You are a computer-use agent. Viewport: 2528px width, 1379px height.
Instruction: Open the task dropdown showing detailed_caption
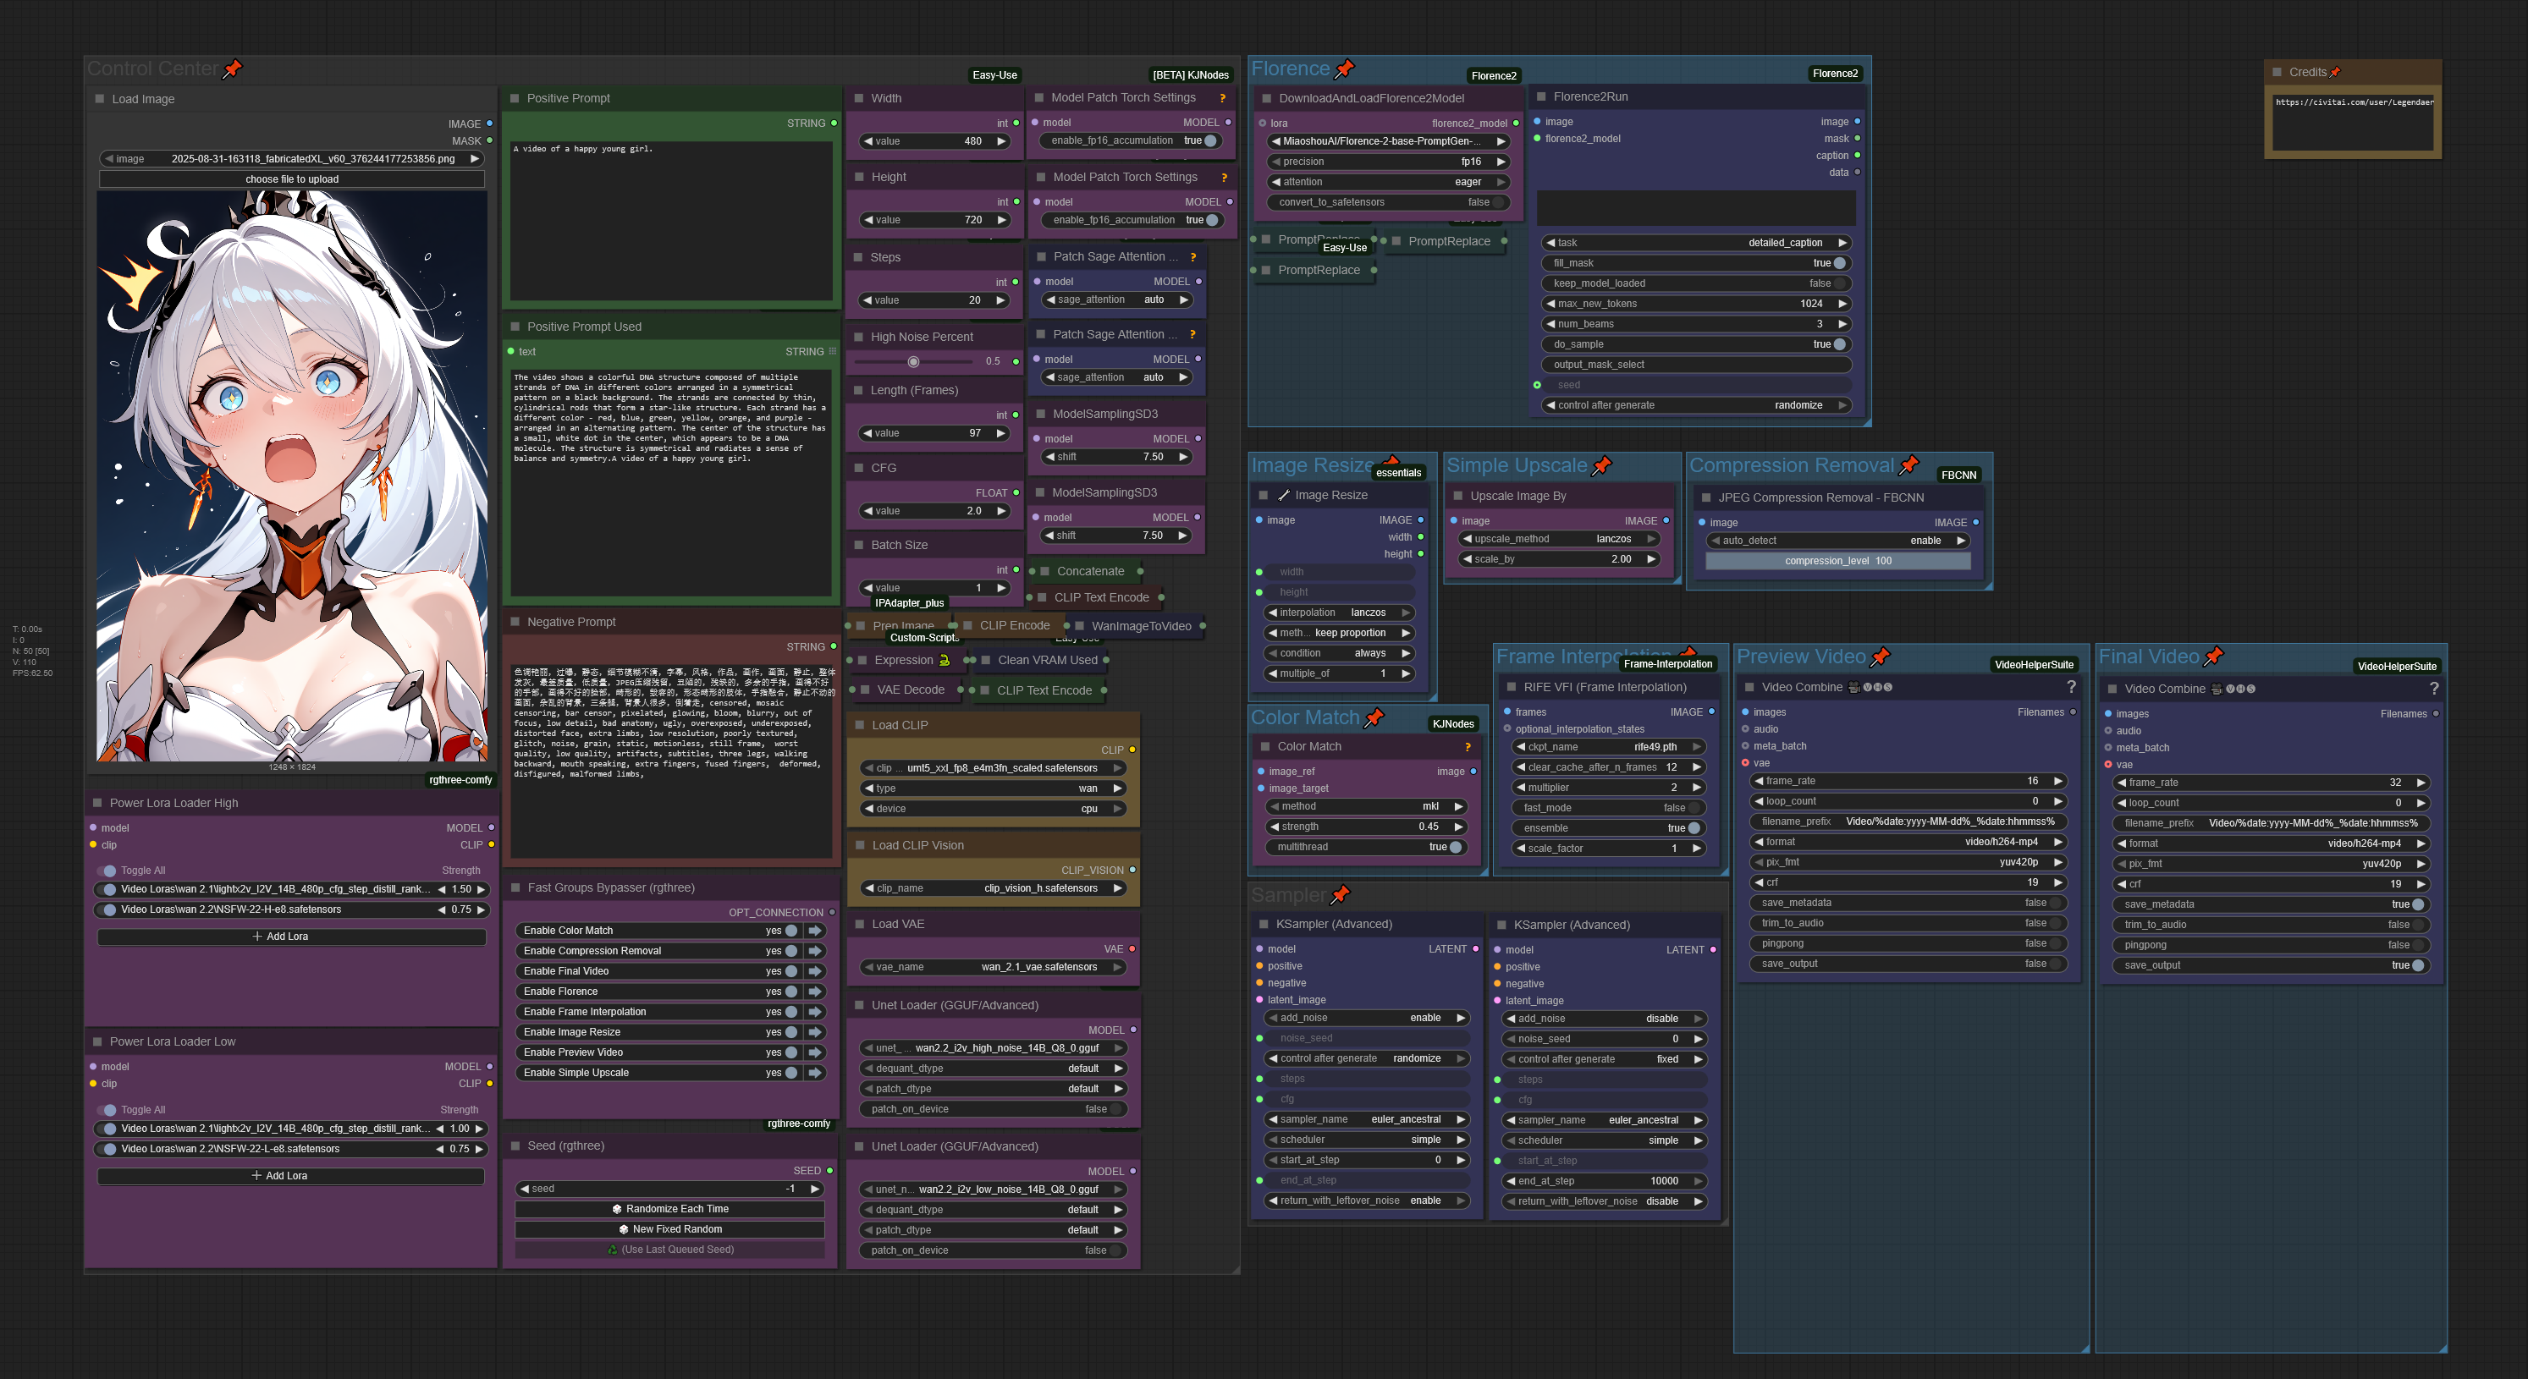[x=1696, y=242]
